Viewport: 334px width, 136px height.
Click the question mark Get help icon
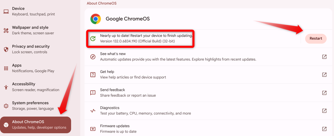click(x=93, y=75)
